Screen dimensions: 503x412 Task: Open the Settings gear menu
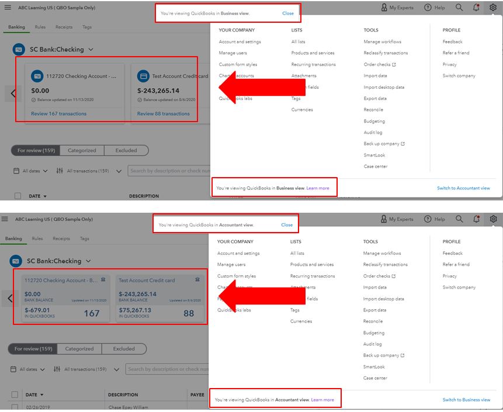click(x=494, y=7)
